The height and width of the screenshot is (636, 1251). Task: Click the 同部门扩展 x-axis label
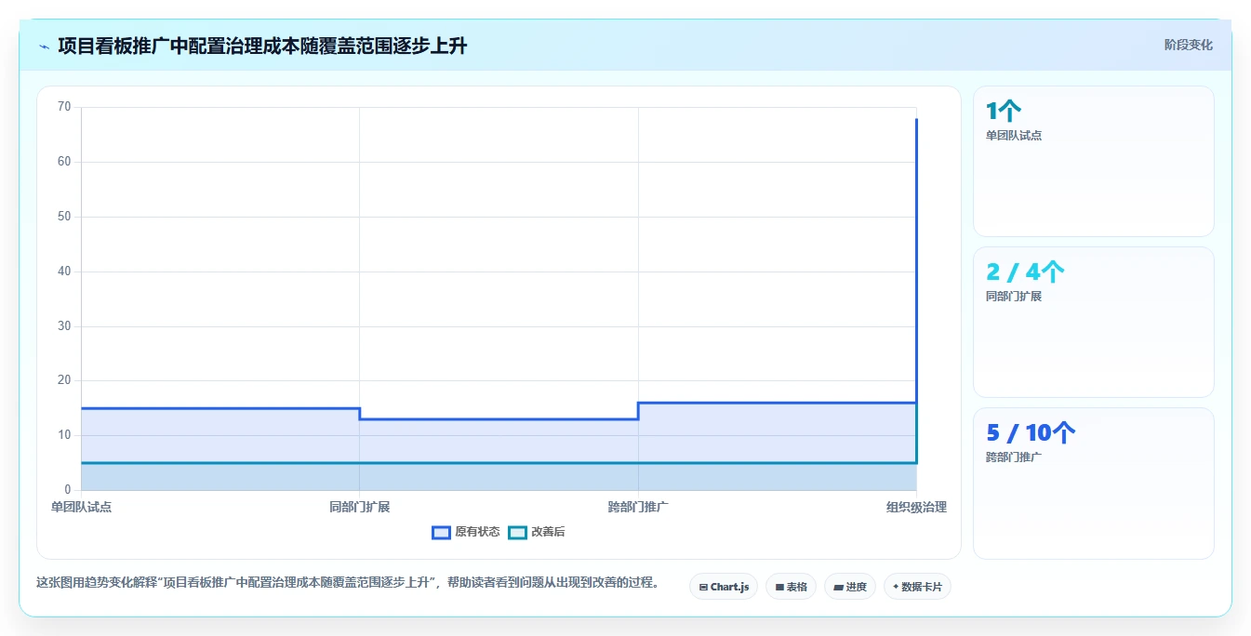tap(359, 507)
